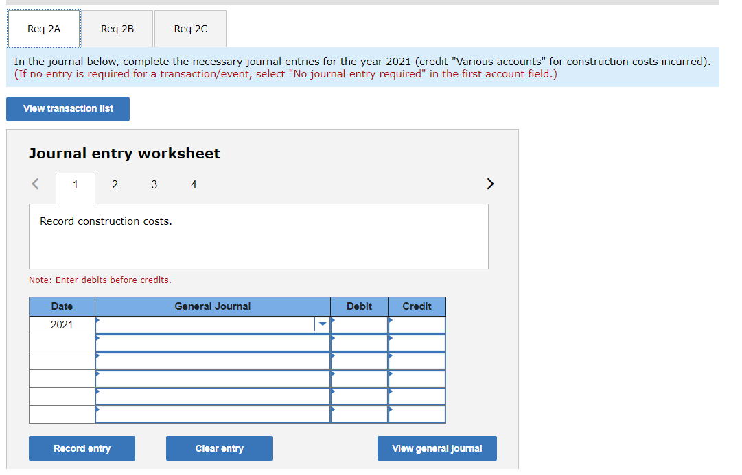Select second row General Journal account field
This screenshot has width=742, height=475.
[213, 343]
